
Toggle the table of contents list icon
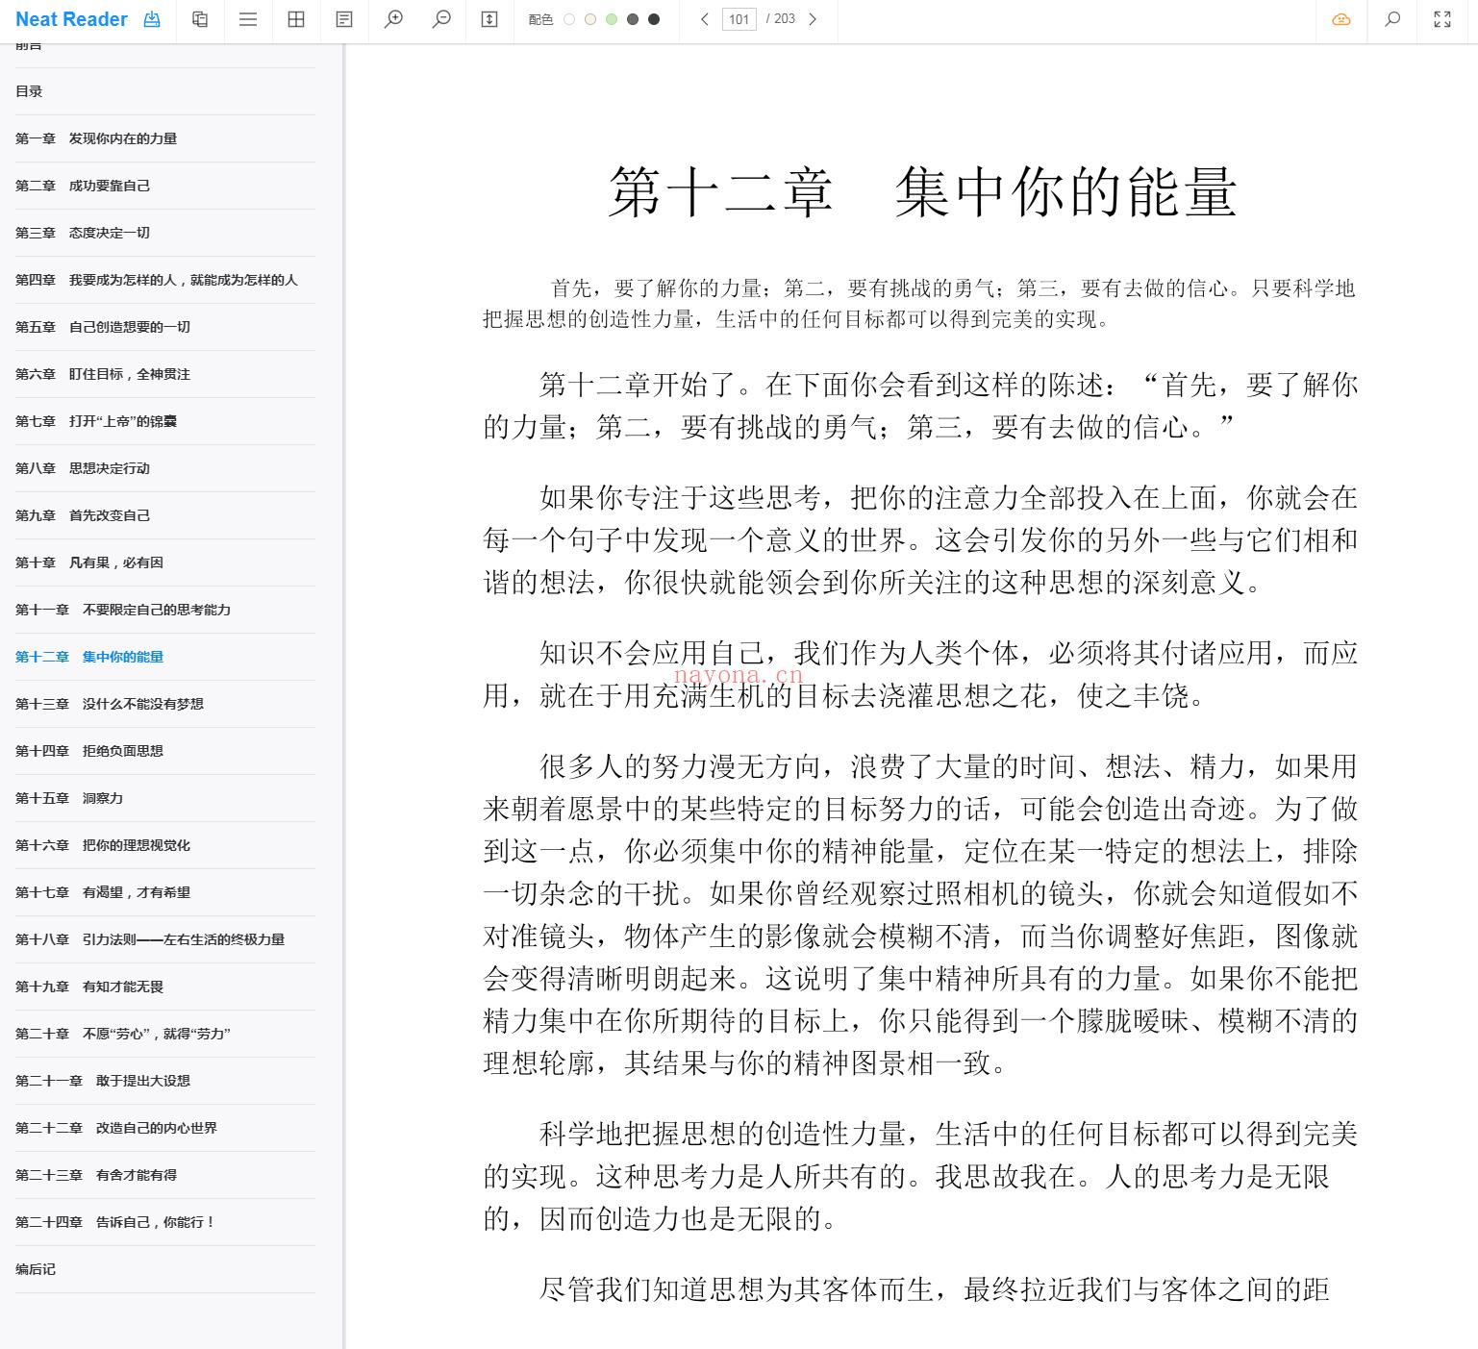click(248, 19)
